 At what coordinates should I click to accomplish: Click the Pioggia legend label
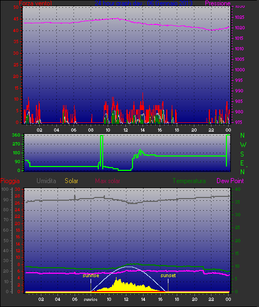pyautogui.click(x=10, y=181)
